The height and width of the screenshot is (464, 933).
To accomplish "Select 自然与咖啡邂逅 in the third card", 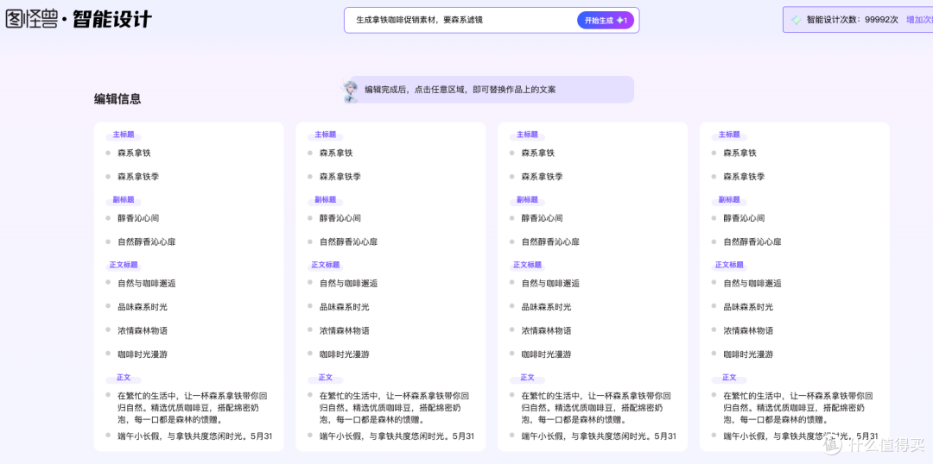I will 550,284.
